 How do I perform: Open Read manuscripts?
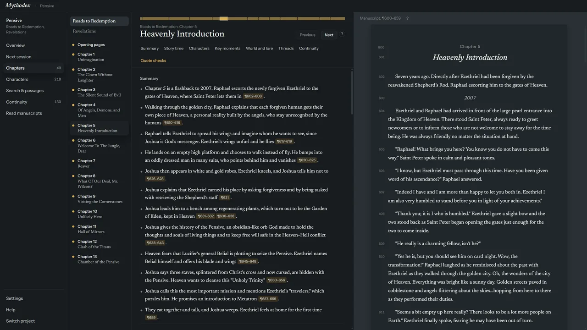[33, 113]
